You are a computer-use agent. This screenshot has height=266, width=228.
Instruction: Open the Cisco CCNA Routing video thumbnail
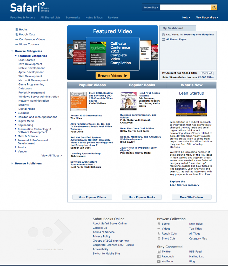pyautogui.click(x=78, y=102)
